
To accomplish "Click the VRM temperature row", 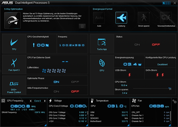I will coord(109,112).
